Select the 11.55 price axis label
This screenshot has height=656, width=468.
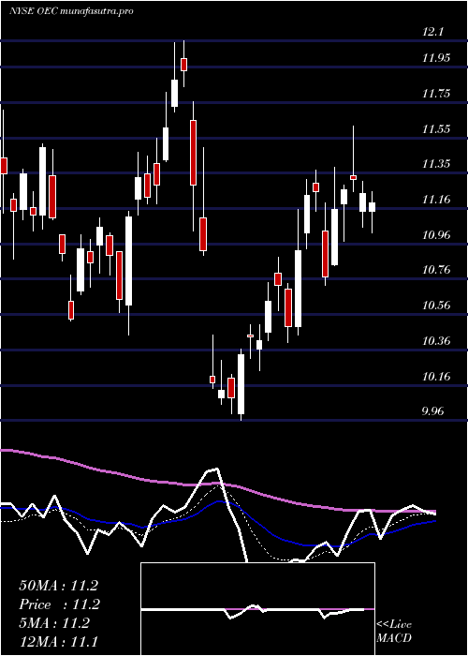[436, 129]
